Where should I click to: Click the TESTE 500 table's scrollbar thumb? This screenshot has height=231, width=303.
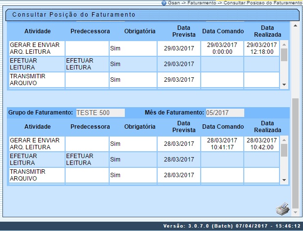coord(284,150)
